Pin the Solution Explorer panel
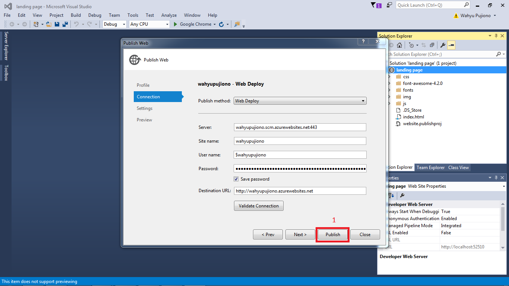Viewport: 509px width, 286px height. coord(496,36)
